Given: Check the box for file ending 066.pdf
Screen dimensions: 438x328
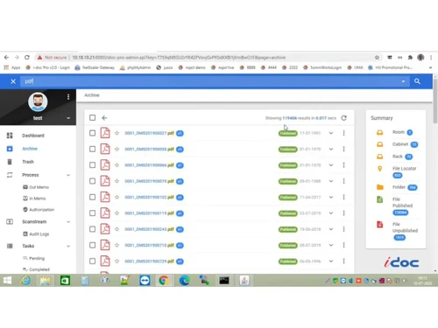Looking at the screenshot, I should click(x=92, y=165).
